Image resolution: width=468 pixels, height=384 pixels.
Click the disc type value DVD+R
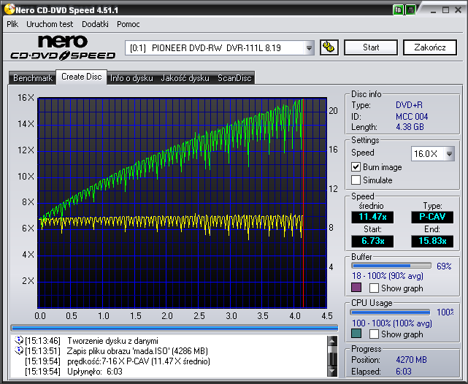pyautogui.click(x=409, y=105)
